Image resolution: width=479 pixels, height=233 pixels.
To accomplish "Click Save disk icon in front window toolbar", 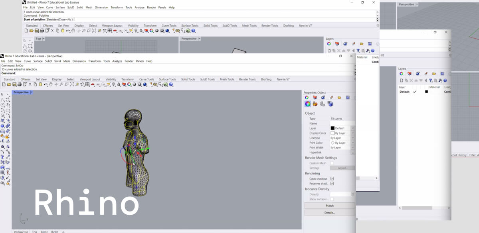I will [x=14, y=84].
